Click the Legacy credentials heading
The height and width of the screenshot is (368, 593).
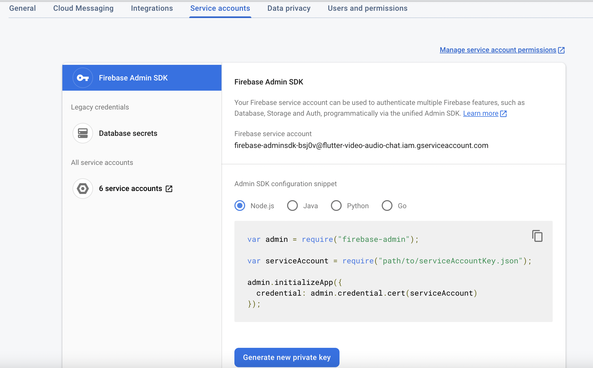click(x=100, y=107)
